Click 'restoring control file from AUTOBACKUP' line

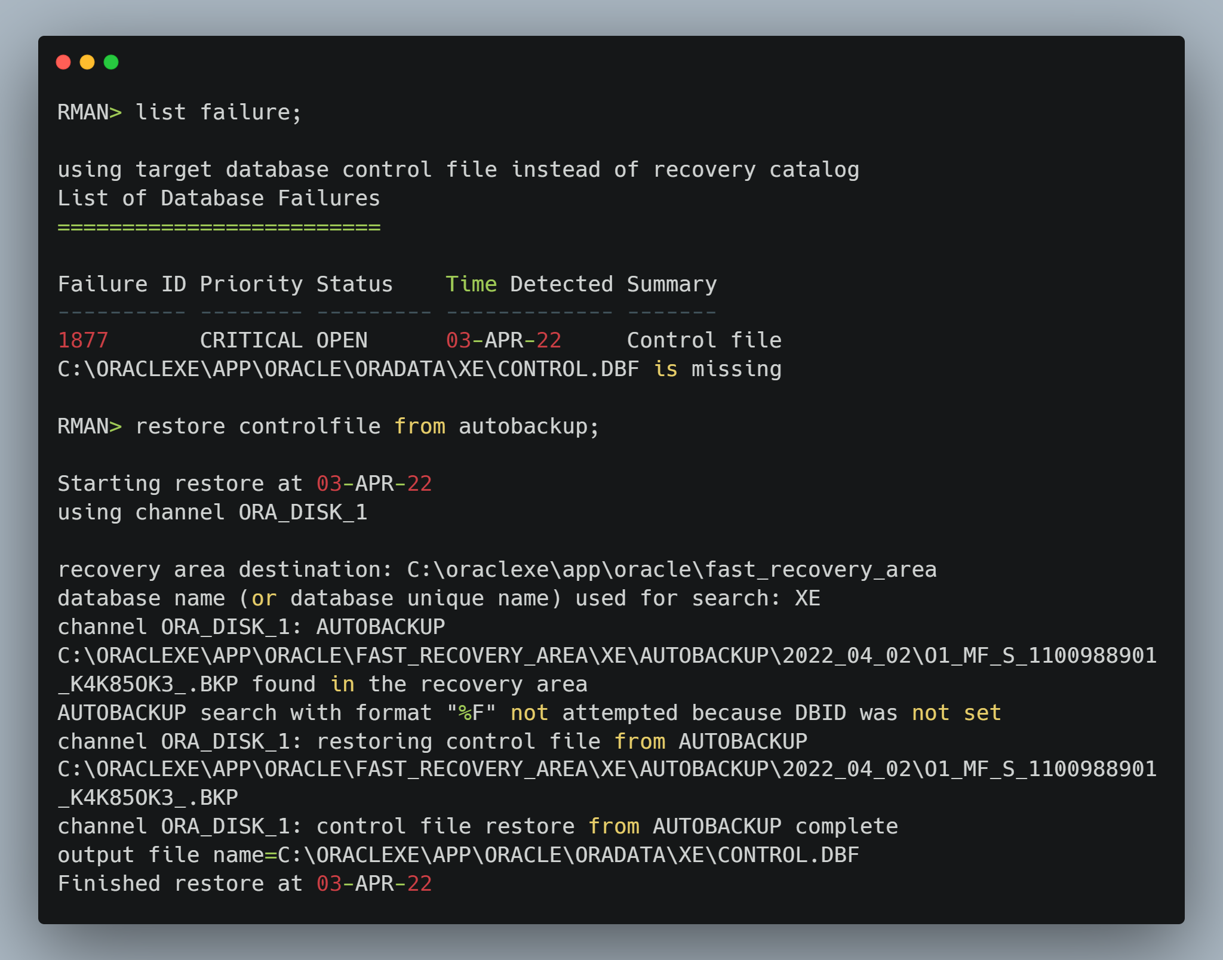(432, 741)
